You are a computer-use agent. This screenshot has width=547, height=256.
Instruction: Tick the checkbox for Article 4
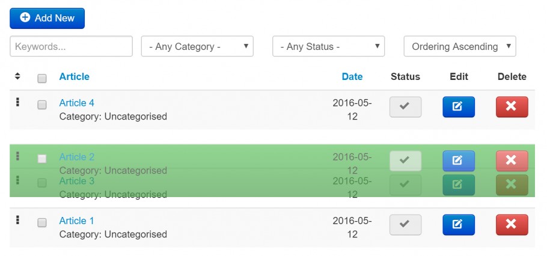42,105
